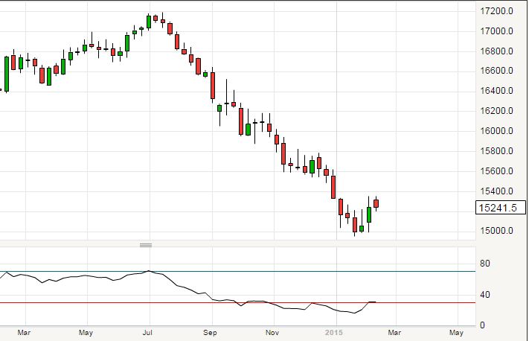The width and height of the screenshot is (529, 341).
Task: Select the Nov label on the time axis
Action: click(x=272, y=332)
